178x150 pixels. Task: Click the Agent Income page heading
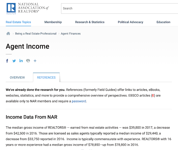click(x=28, y=46)
